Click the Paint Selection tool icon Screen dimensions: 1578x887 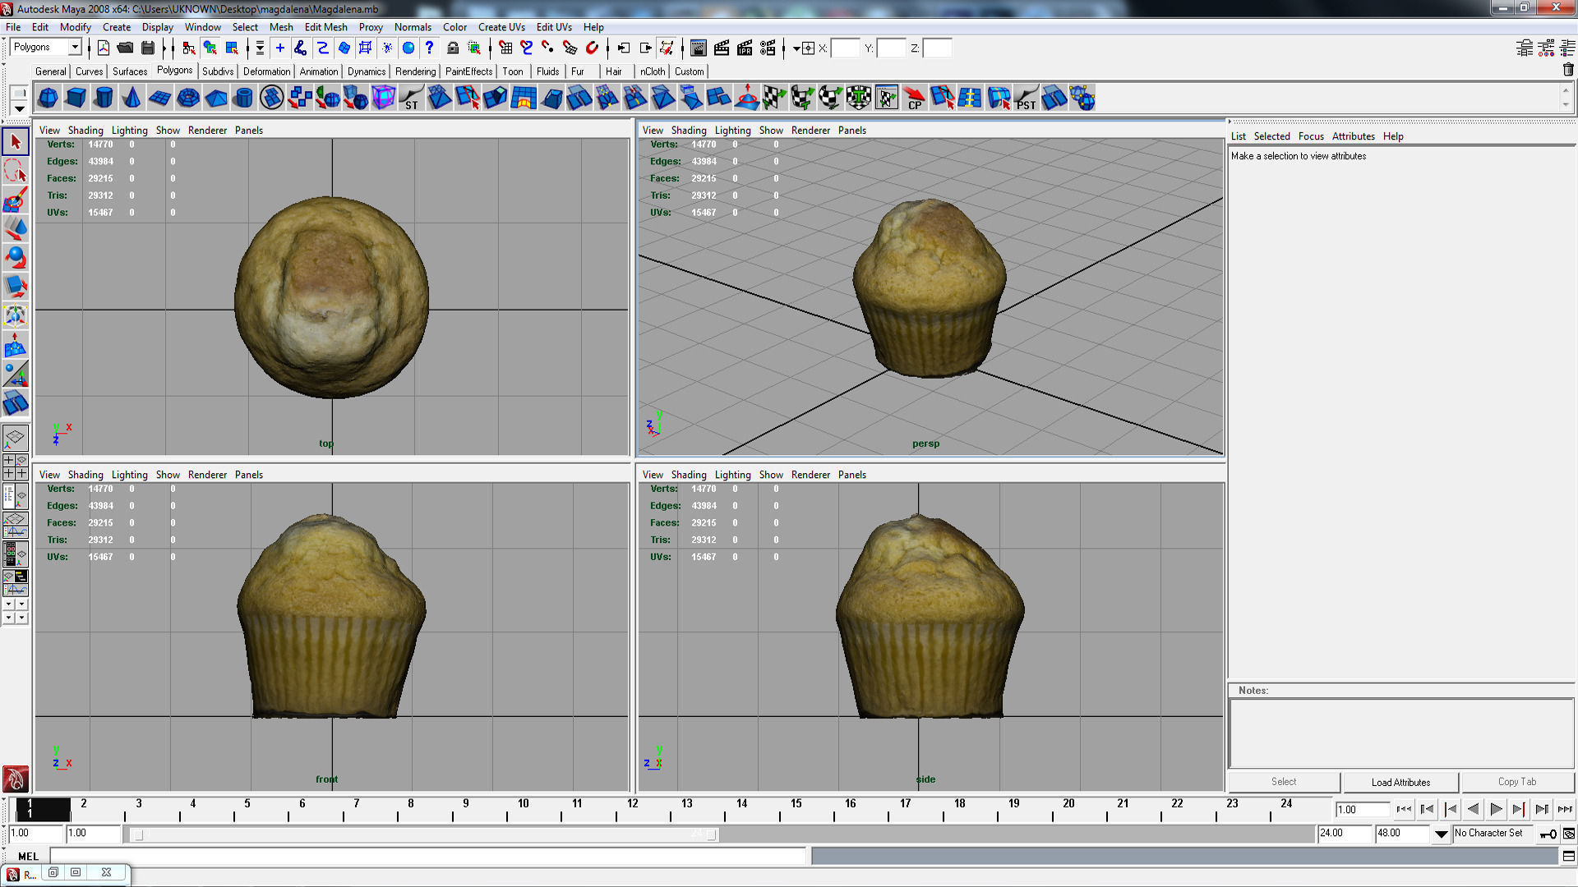16,200
